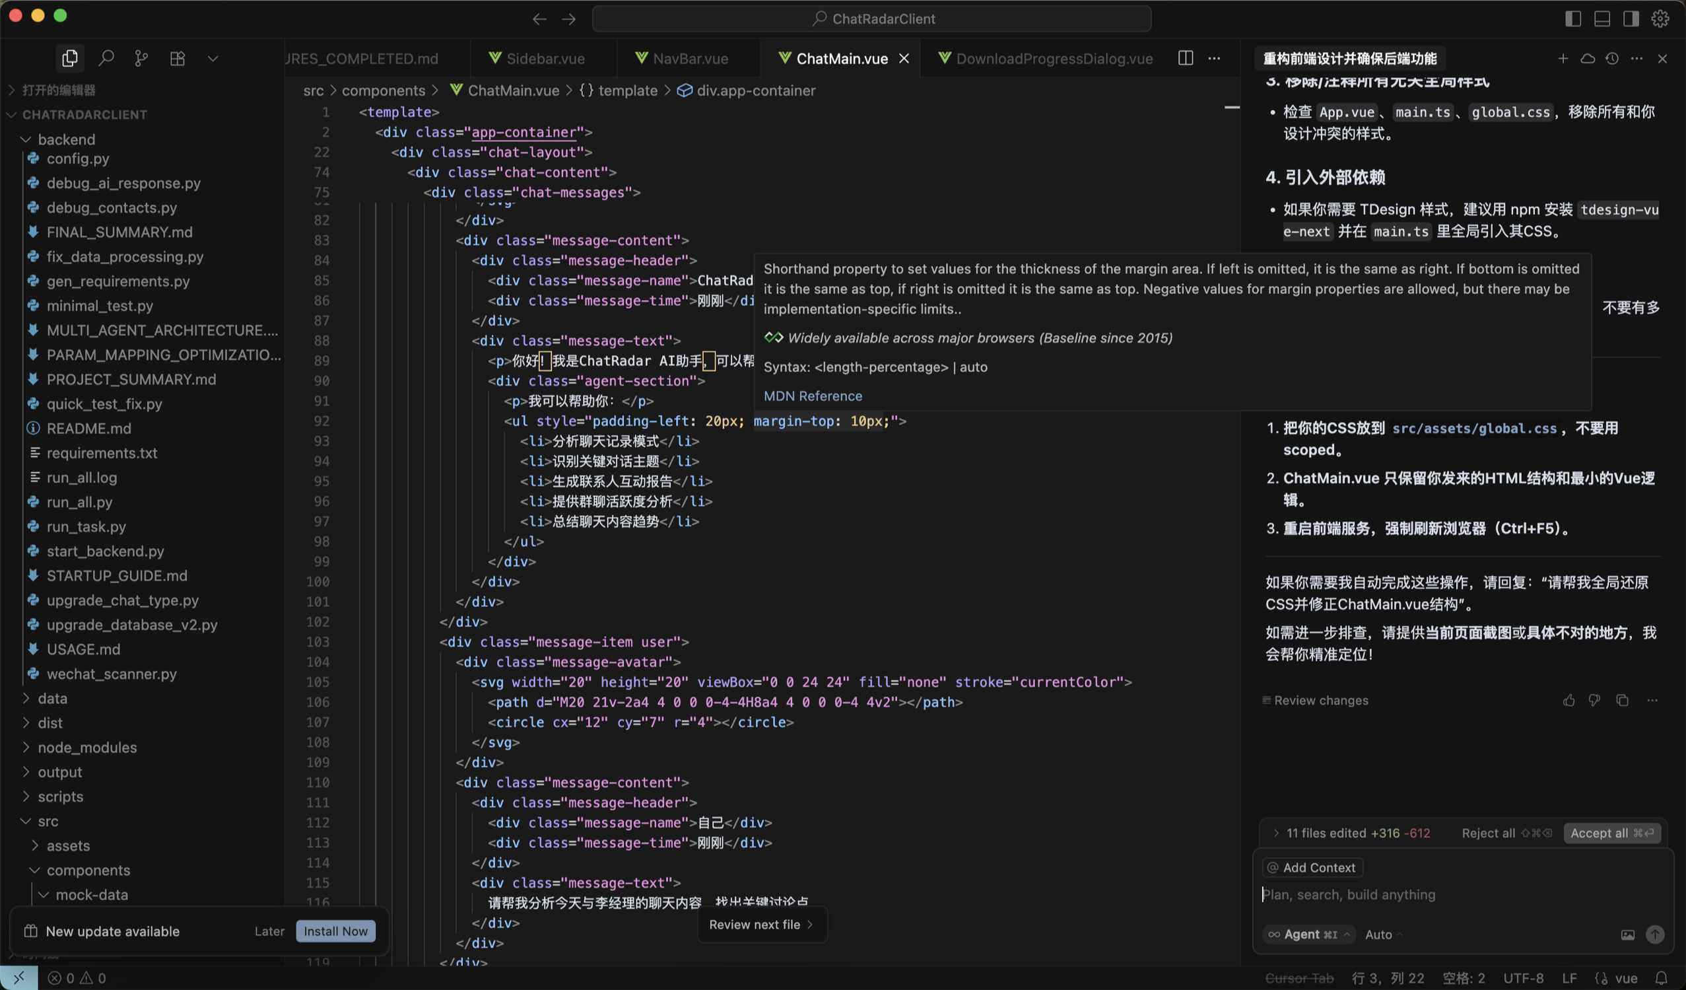Close the ChatMain.vue tab
Screen dimensions: 1686x990
coord(903,58)
